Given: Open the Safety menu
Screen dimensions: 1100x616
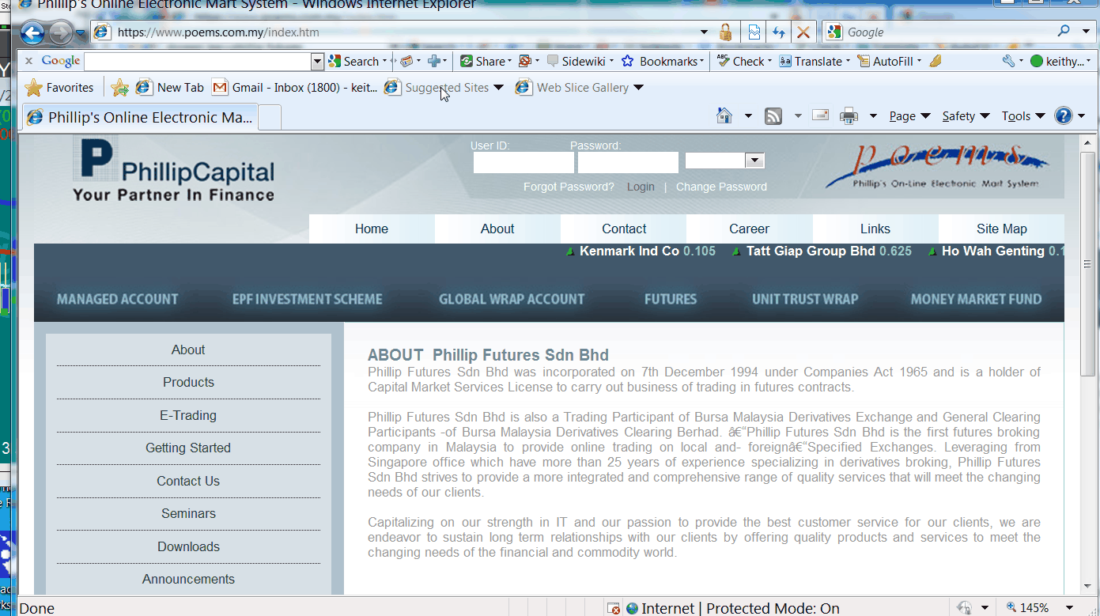Looking at the screenshot, I should tap(966, 116).
